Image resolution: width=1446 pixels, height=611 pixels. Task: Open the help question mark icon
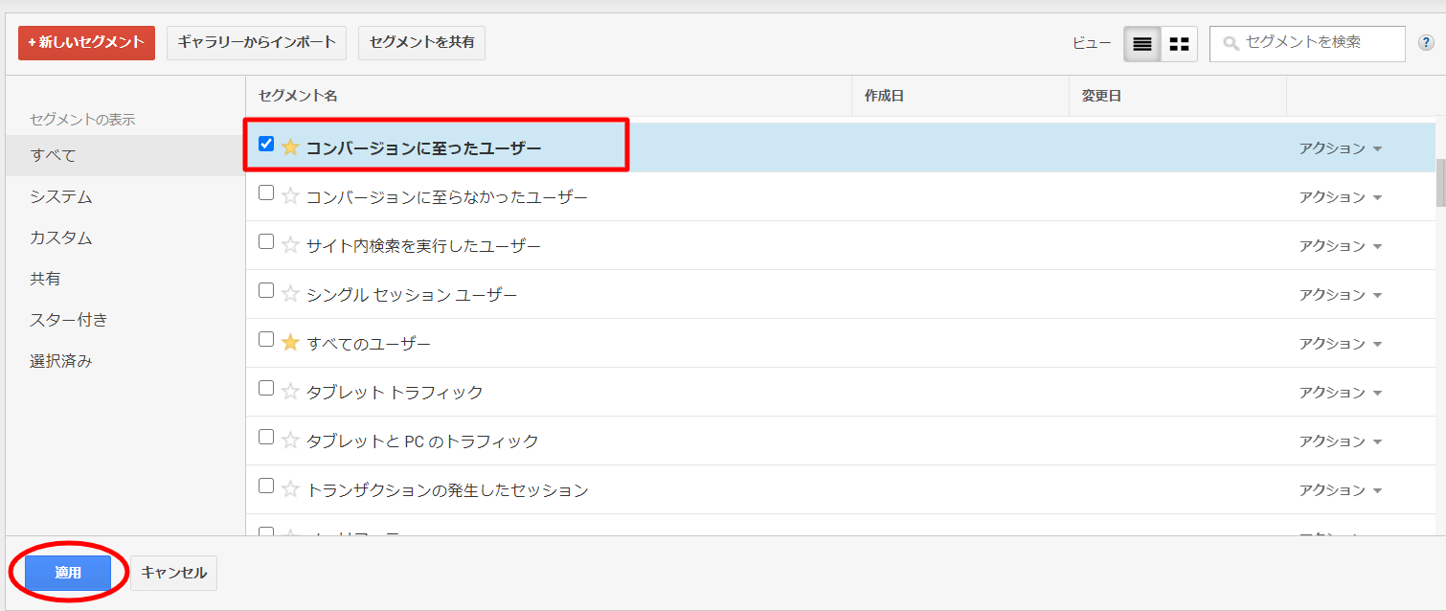coord(1426,43)
